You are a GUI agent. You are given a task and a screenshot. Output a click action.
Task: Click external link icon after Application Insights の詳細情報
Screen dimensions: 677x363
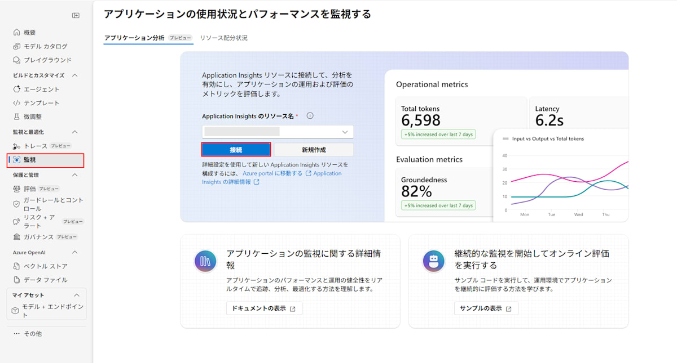pos(257,182)
